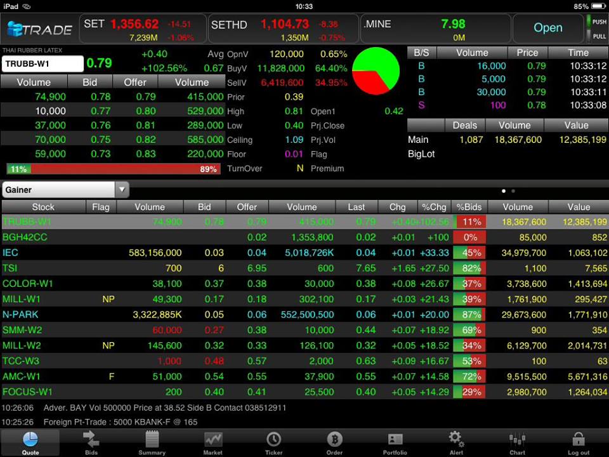
Task: Select the IEC stock row
Action: [304, 253]
